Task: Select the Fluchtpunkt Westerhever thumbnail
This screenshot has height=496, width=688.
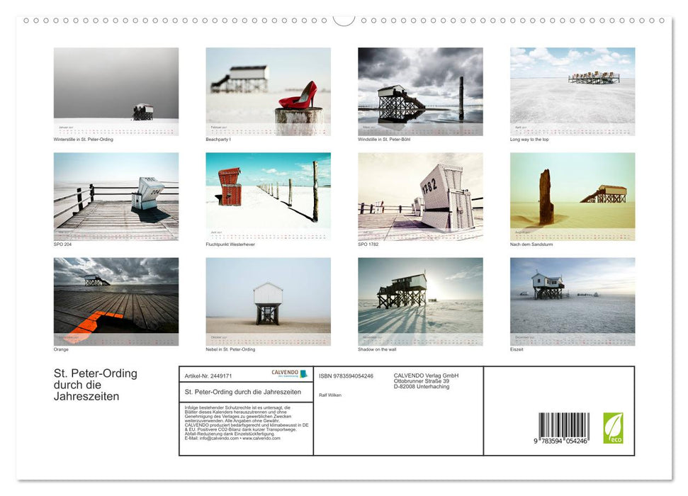Action: point(268,196)
